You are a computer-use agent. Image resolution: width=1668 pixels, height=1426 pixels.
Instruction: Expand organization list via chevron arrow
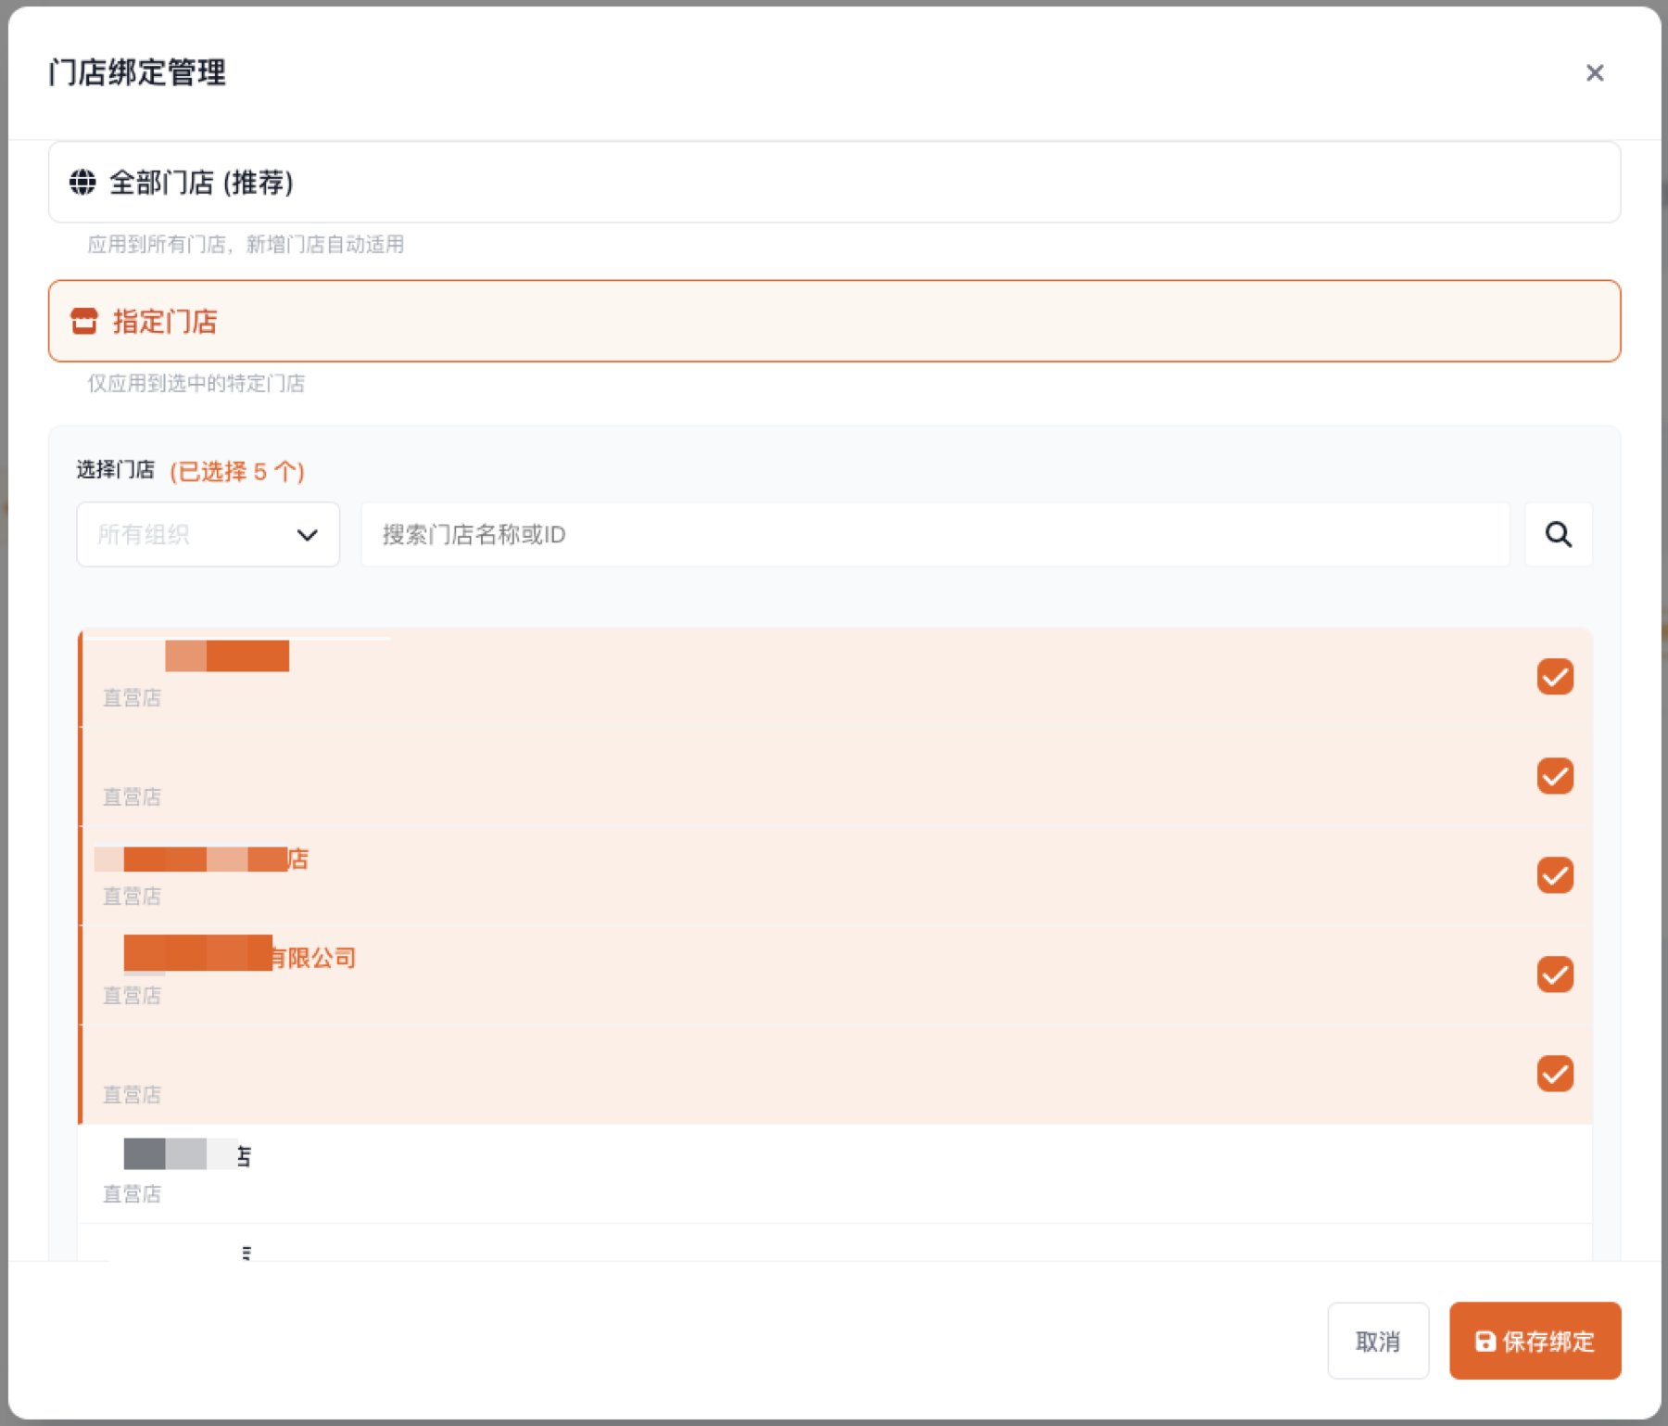point(307,535)
